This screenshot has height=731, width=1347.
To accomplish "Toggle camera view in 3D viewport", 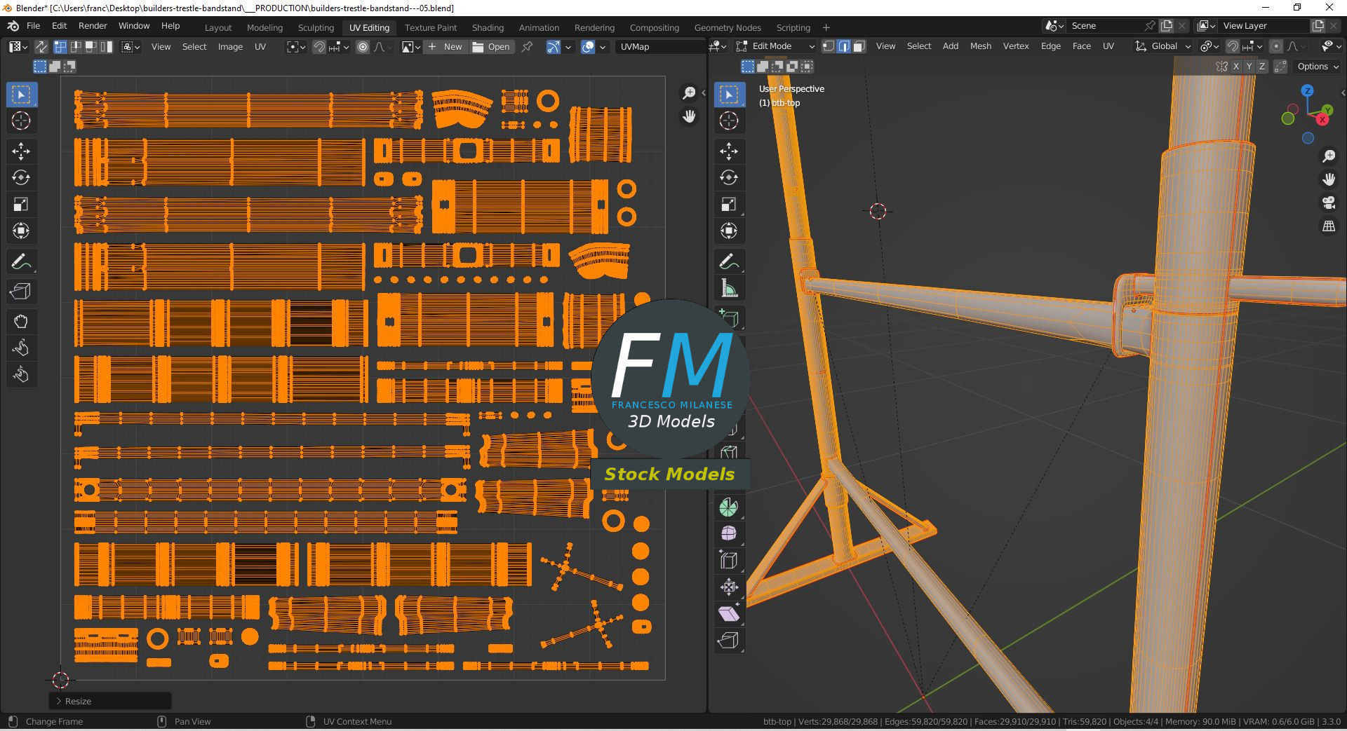I will click(x=1329, y=203).
